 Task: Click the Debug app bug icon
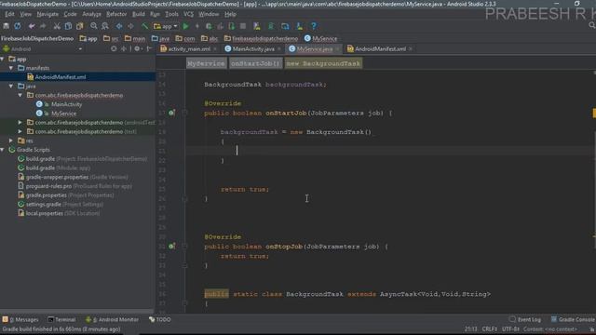tap(209, 26)
